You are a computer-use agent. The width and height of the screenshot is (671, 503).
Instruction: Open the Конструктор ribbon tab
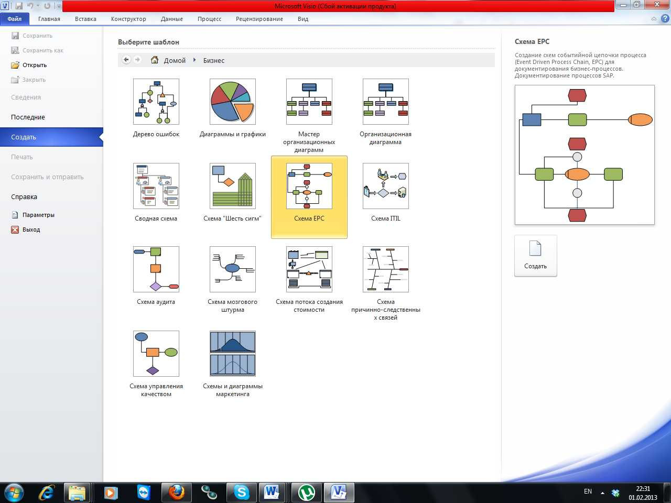click(x=128, y=19)
